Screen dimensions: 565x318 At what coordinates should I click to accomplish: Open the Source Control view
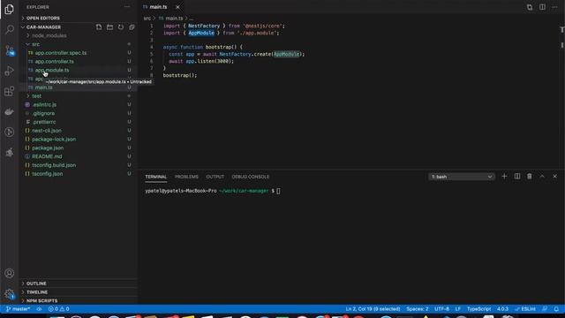[10, 50]
